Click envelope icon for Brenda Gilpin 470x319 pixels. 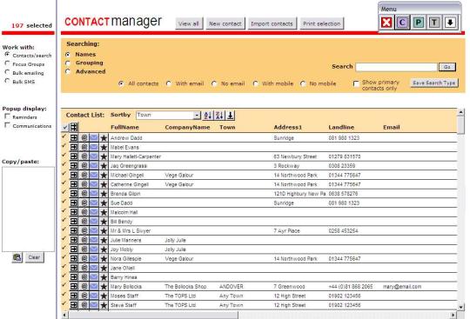click(x=94, y=194)
